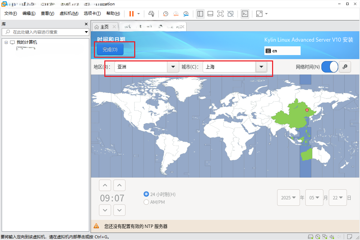Close the library panel
This screenshot has width=360, height=240.
tap(86, 24)
